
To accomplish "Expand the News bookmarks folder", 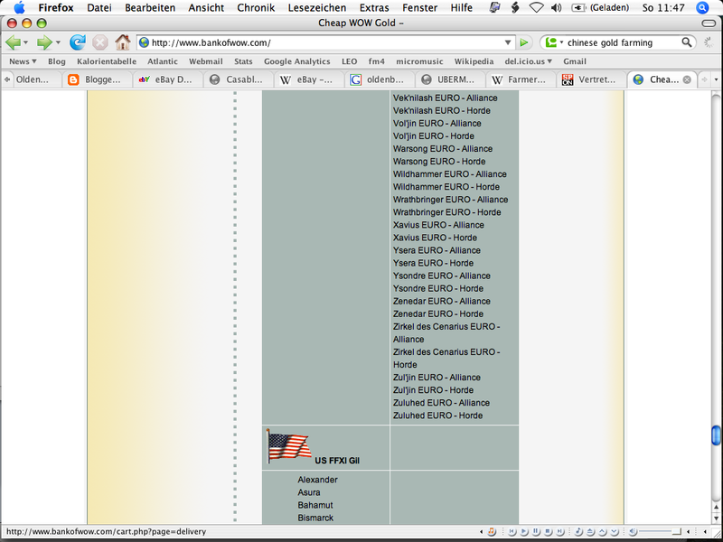I will pos(23,61).
